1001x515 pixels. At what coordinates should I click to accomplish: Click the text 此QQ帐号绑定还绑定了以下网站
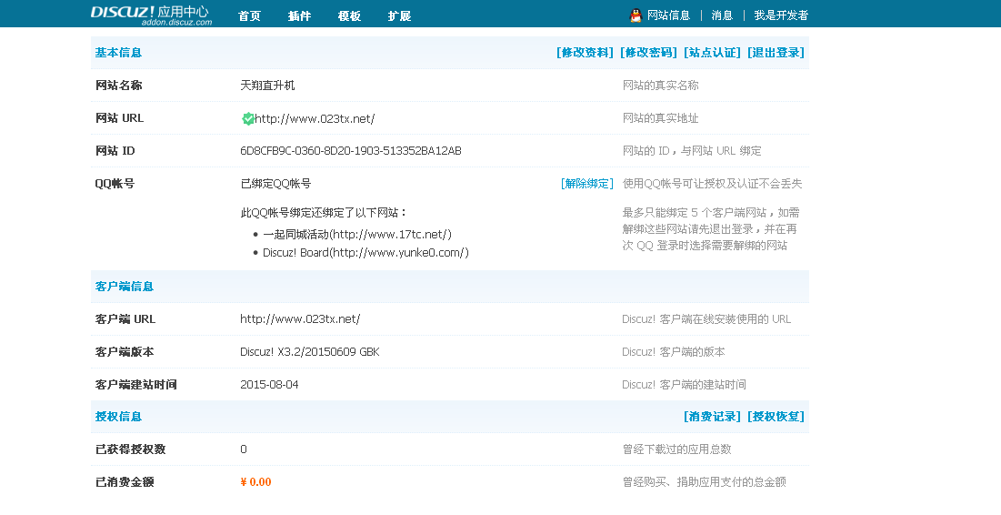pos(324,213)
